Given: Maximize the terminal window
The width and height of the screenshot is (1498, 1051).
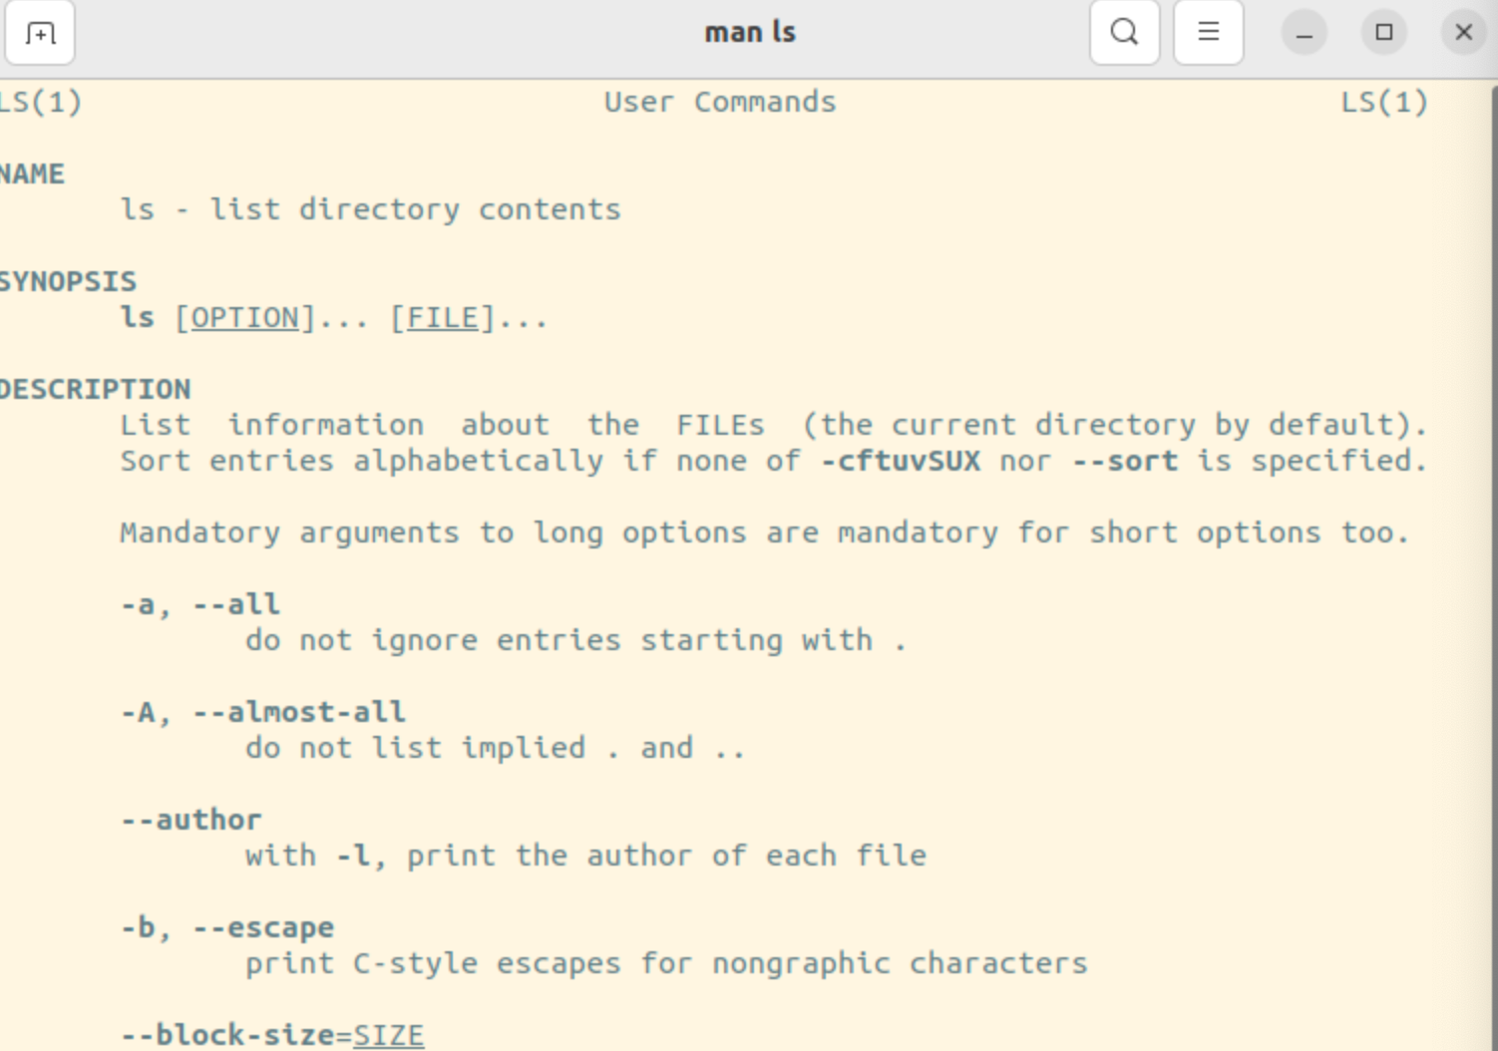Looking at the screenshot, I should point(1383,33).
